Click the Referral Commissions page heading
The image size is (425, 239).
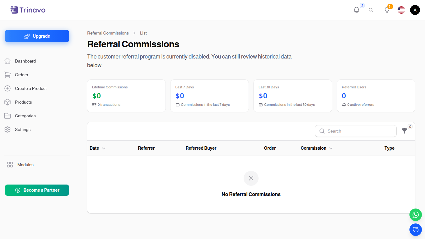pyautogui.click(x=133, y=44)
